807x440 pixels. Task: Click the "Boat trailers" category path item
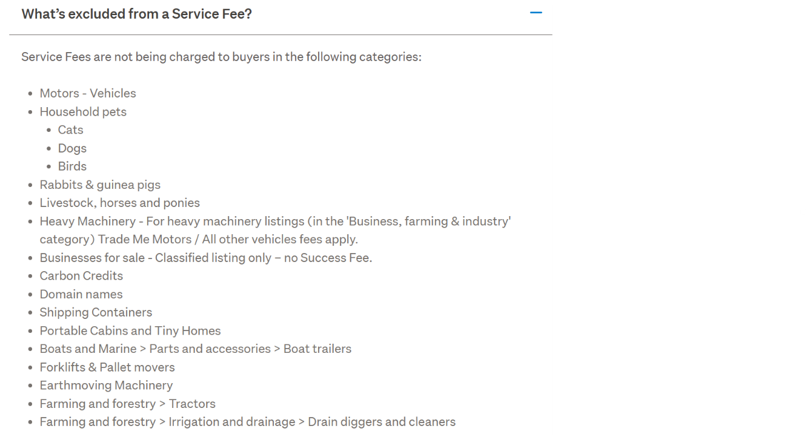tap(317, 349)
